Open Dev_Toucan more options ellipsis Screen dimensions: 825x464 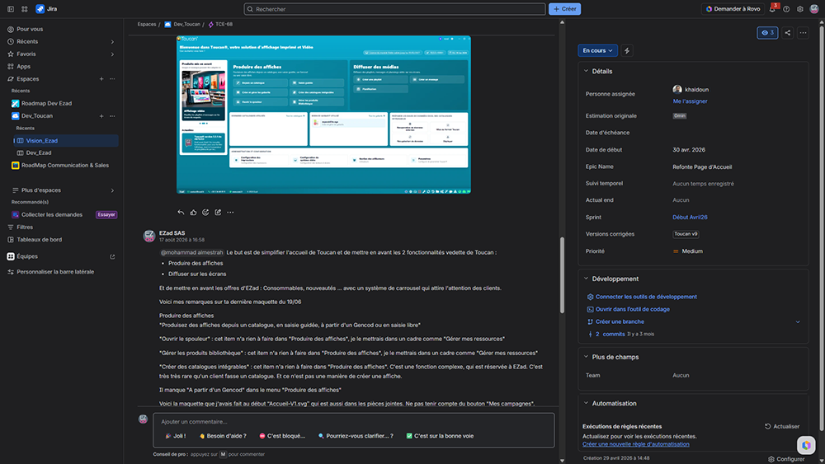(x=112, y=115)
